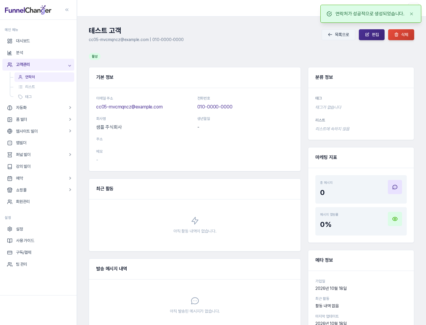The image size is (426, 325).
Task: Click the 리스트 list icon
Action: (20, 87)
